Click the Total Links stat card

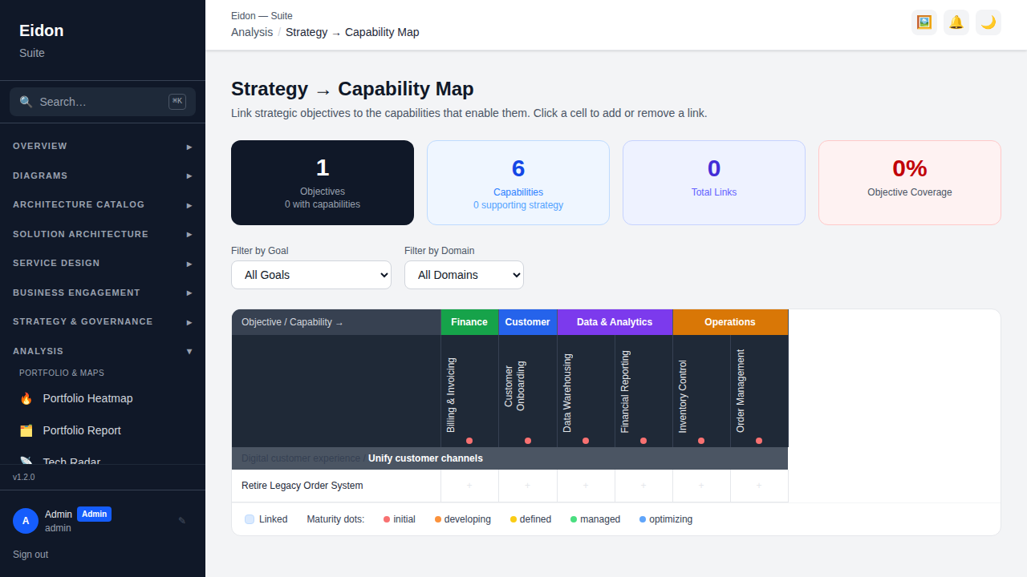[x=714, y=183]
